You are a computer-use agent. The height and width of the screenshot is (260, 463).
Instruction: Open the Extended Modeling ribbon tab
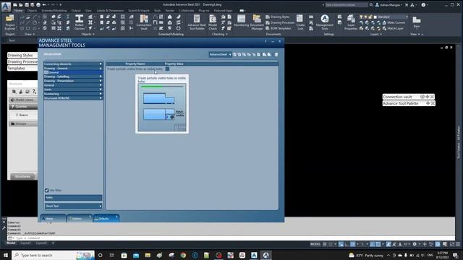pos(54,11)
